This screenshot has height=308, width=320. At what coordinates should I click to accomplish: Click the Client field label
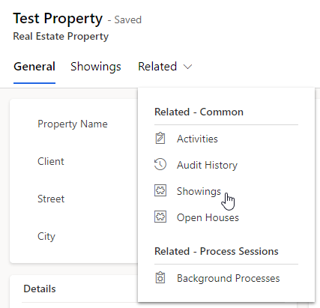point(51,161)
